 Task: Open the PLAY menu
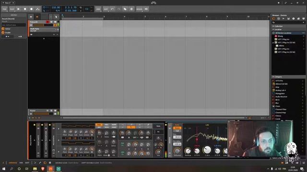[12, 9]
